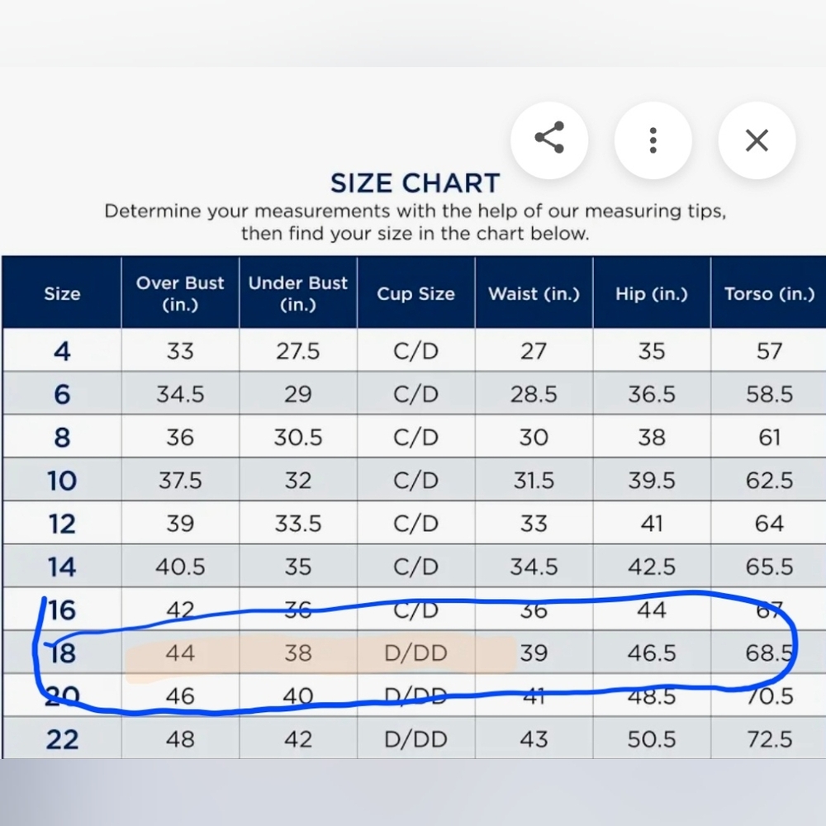Image resolution: width=826 pixels, height=826 pixels.
Task: Click the 46.5 hip measurement cell
Action: pyautogui.click(x=651, y=653)
